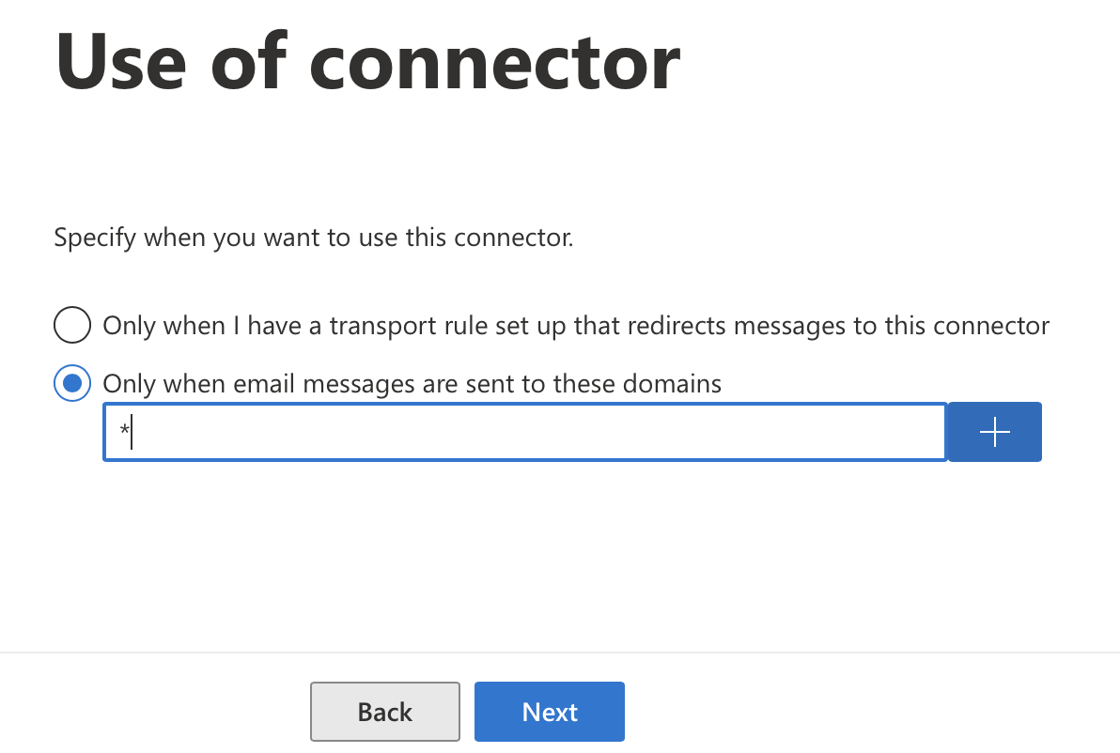Screen dimensions: 1120x753
Task: Click the blue Next button at the bottom
Action: 550,712
